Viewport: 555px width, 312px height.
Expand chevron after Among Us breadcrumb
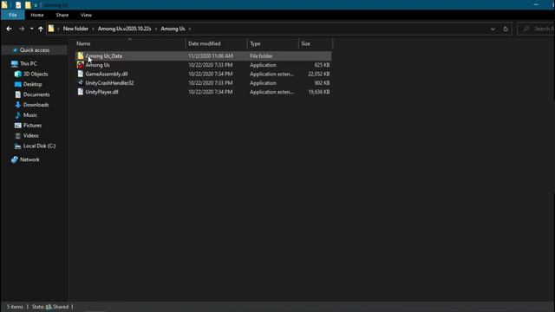(190, 29)
